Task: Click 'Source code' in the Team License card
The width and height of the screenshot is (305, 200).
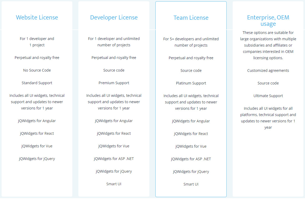Action: point(191,71)
